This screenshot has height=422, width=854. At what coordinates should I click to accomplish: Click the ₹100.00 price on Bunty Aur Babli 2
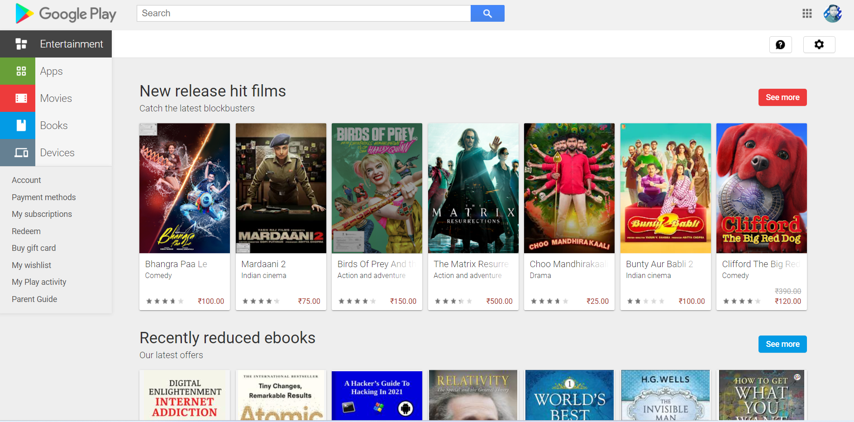tap(692, 301)
